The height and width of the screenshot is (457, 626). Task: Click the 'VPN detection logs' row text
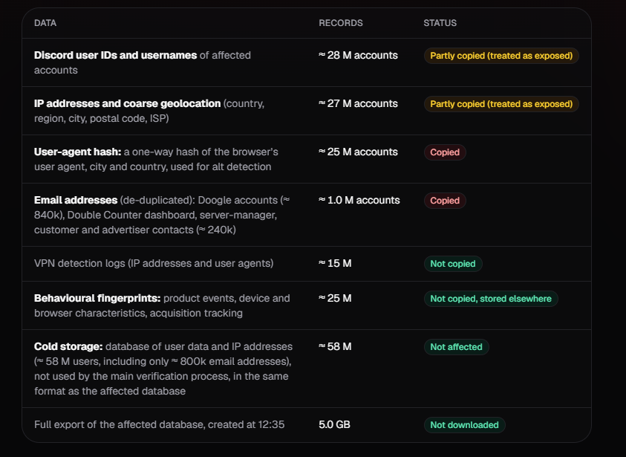coord(154,263)
